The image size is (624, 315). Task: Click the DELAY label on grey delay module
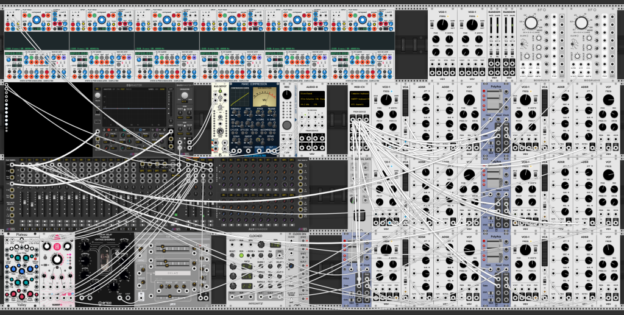(172, 273)
